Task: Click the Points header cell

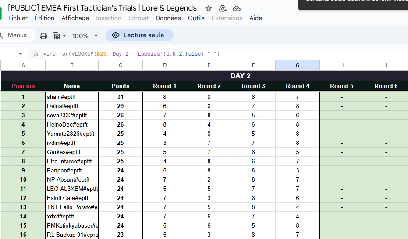Action: click(121, 86)
